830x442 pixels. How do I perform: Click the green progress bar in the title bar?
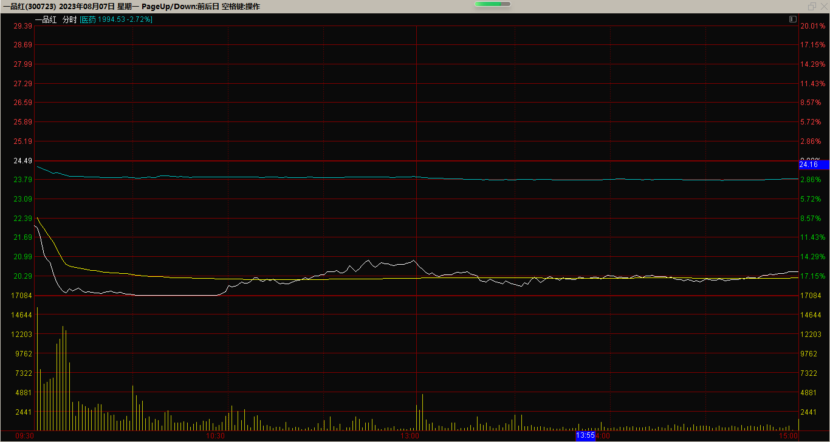tap(493, 4)
